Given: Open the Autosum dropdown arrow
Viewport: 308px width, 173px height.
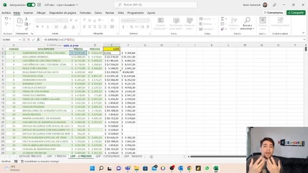Looking at the screenshot, I should [226, 19].
